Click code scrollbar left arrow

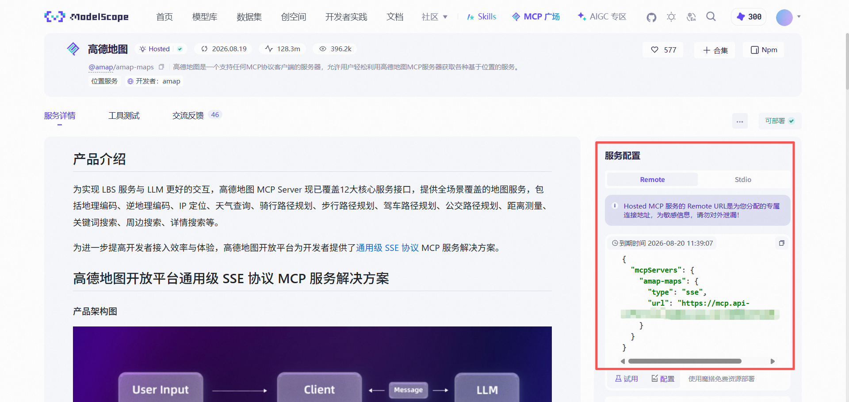coord(623,361)
